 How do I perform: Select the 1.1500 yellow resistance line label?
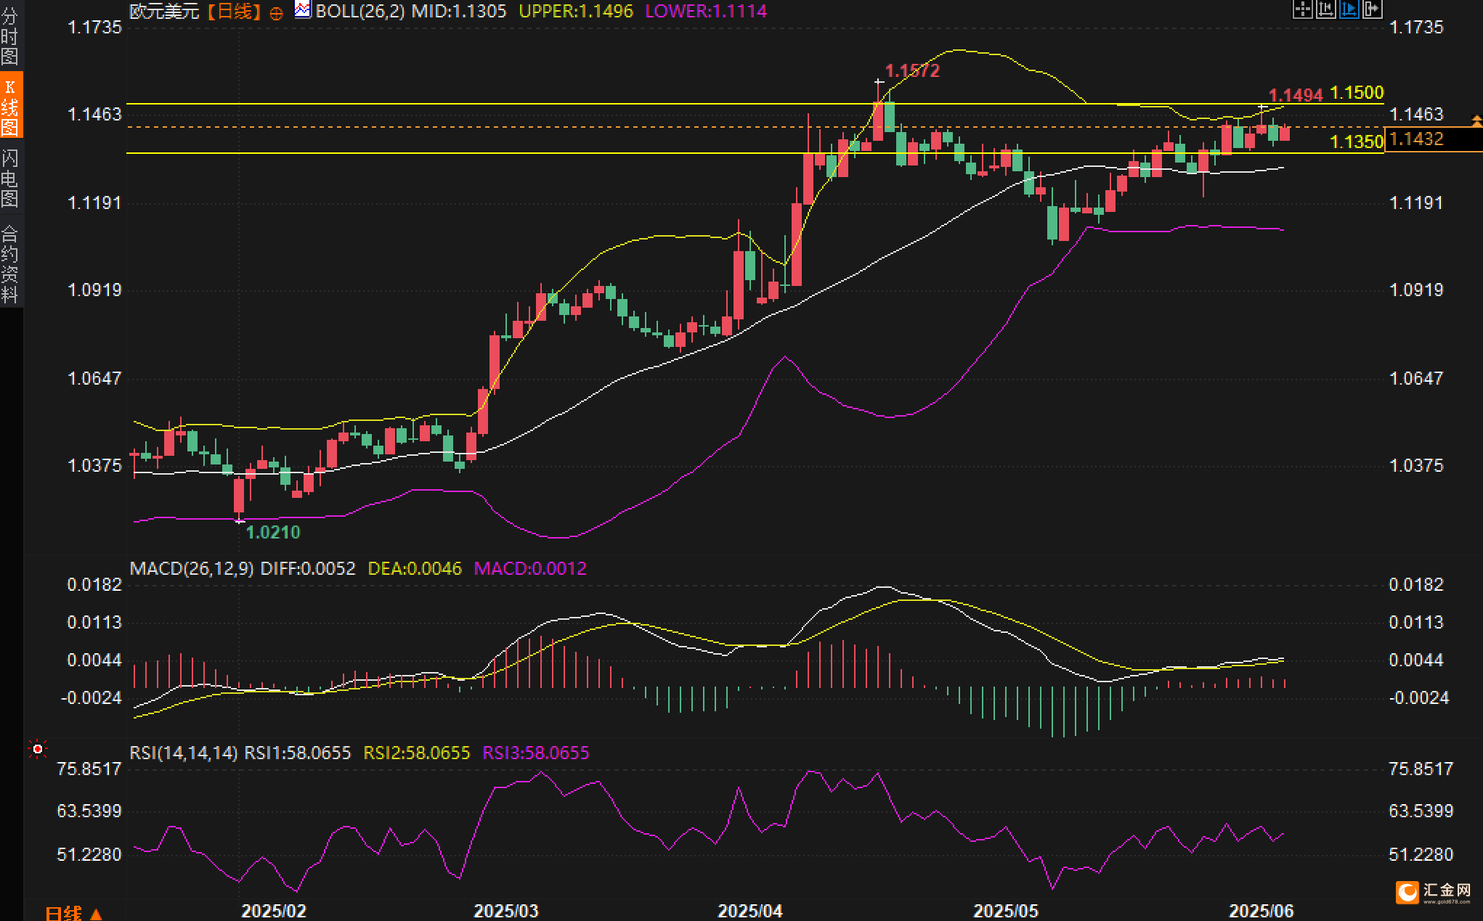(1357, 93)
